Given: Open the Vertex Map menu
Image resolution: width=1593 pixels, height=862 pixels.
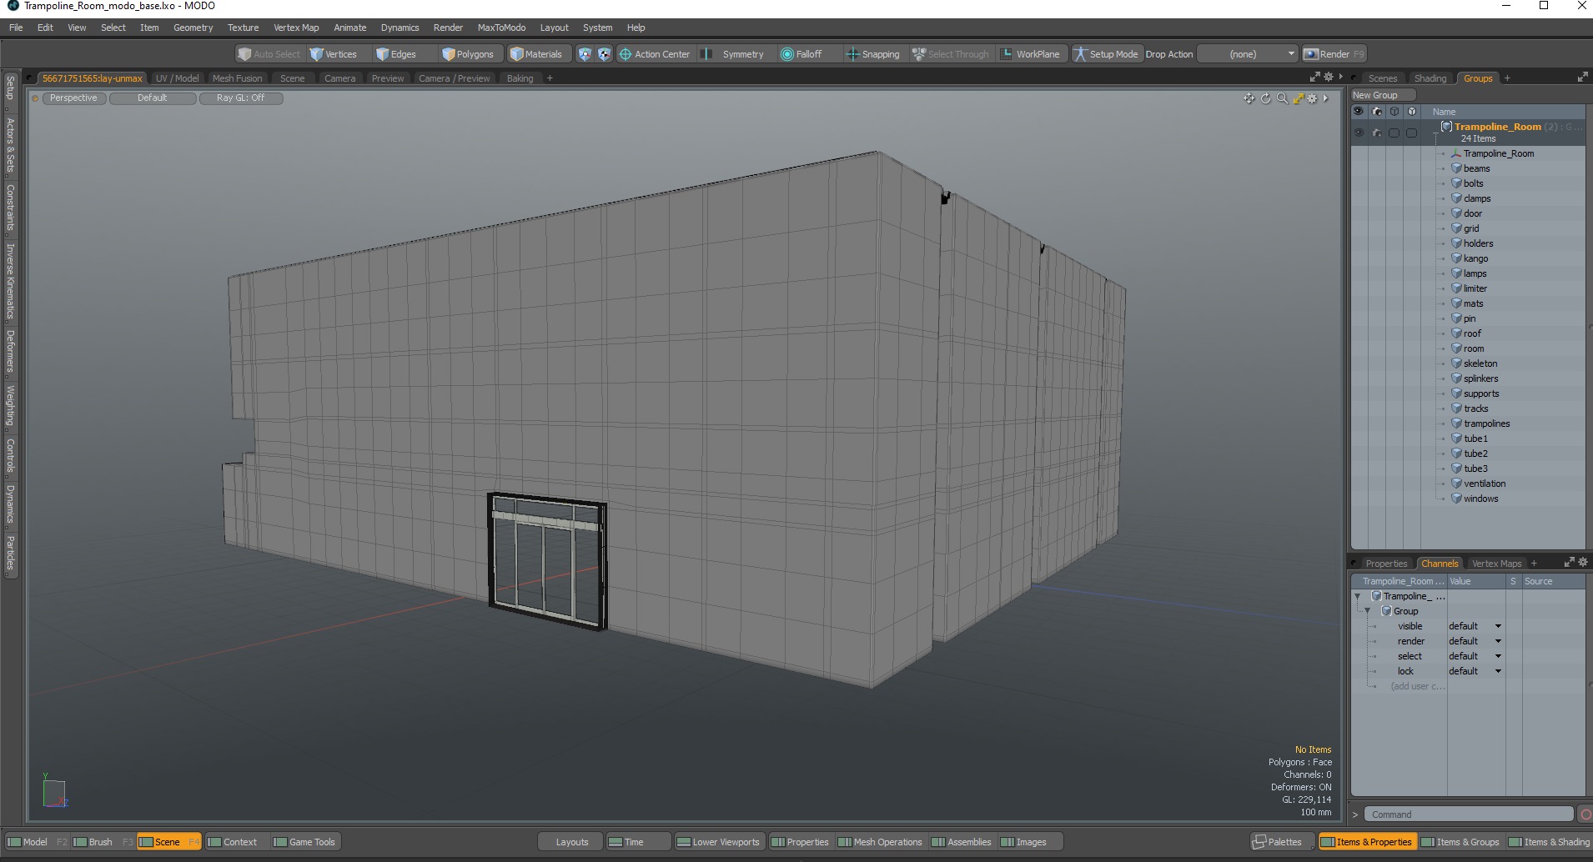Looking at the screenshot, I should pyautogui.click(x=296, y=28).
